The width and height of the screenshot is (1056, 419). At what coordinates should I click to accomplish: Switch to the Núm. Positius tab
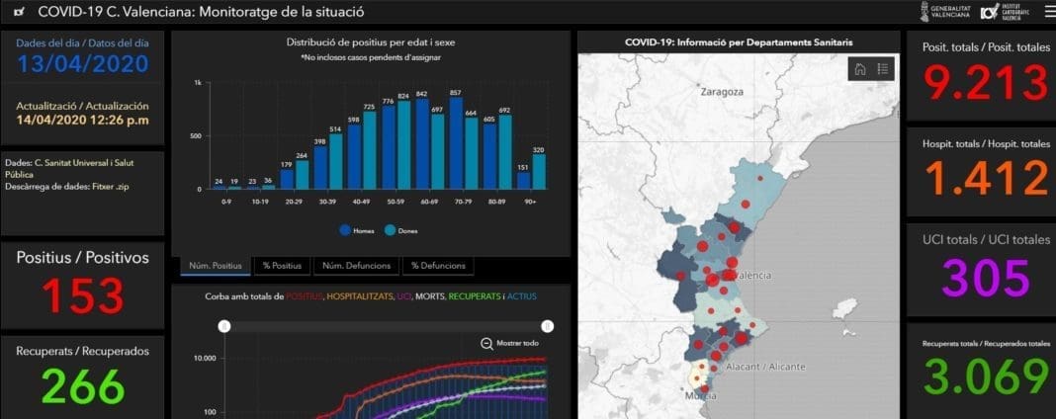215,265
